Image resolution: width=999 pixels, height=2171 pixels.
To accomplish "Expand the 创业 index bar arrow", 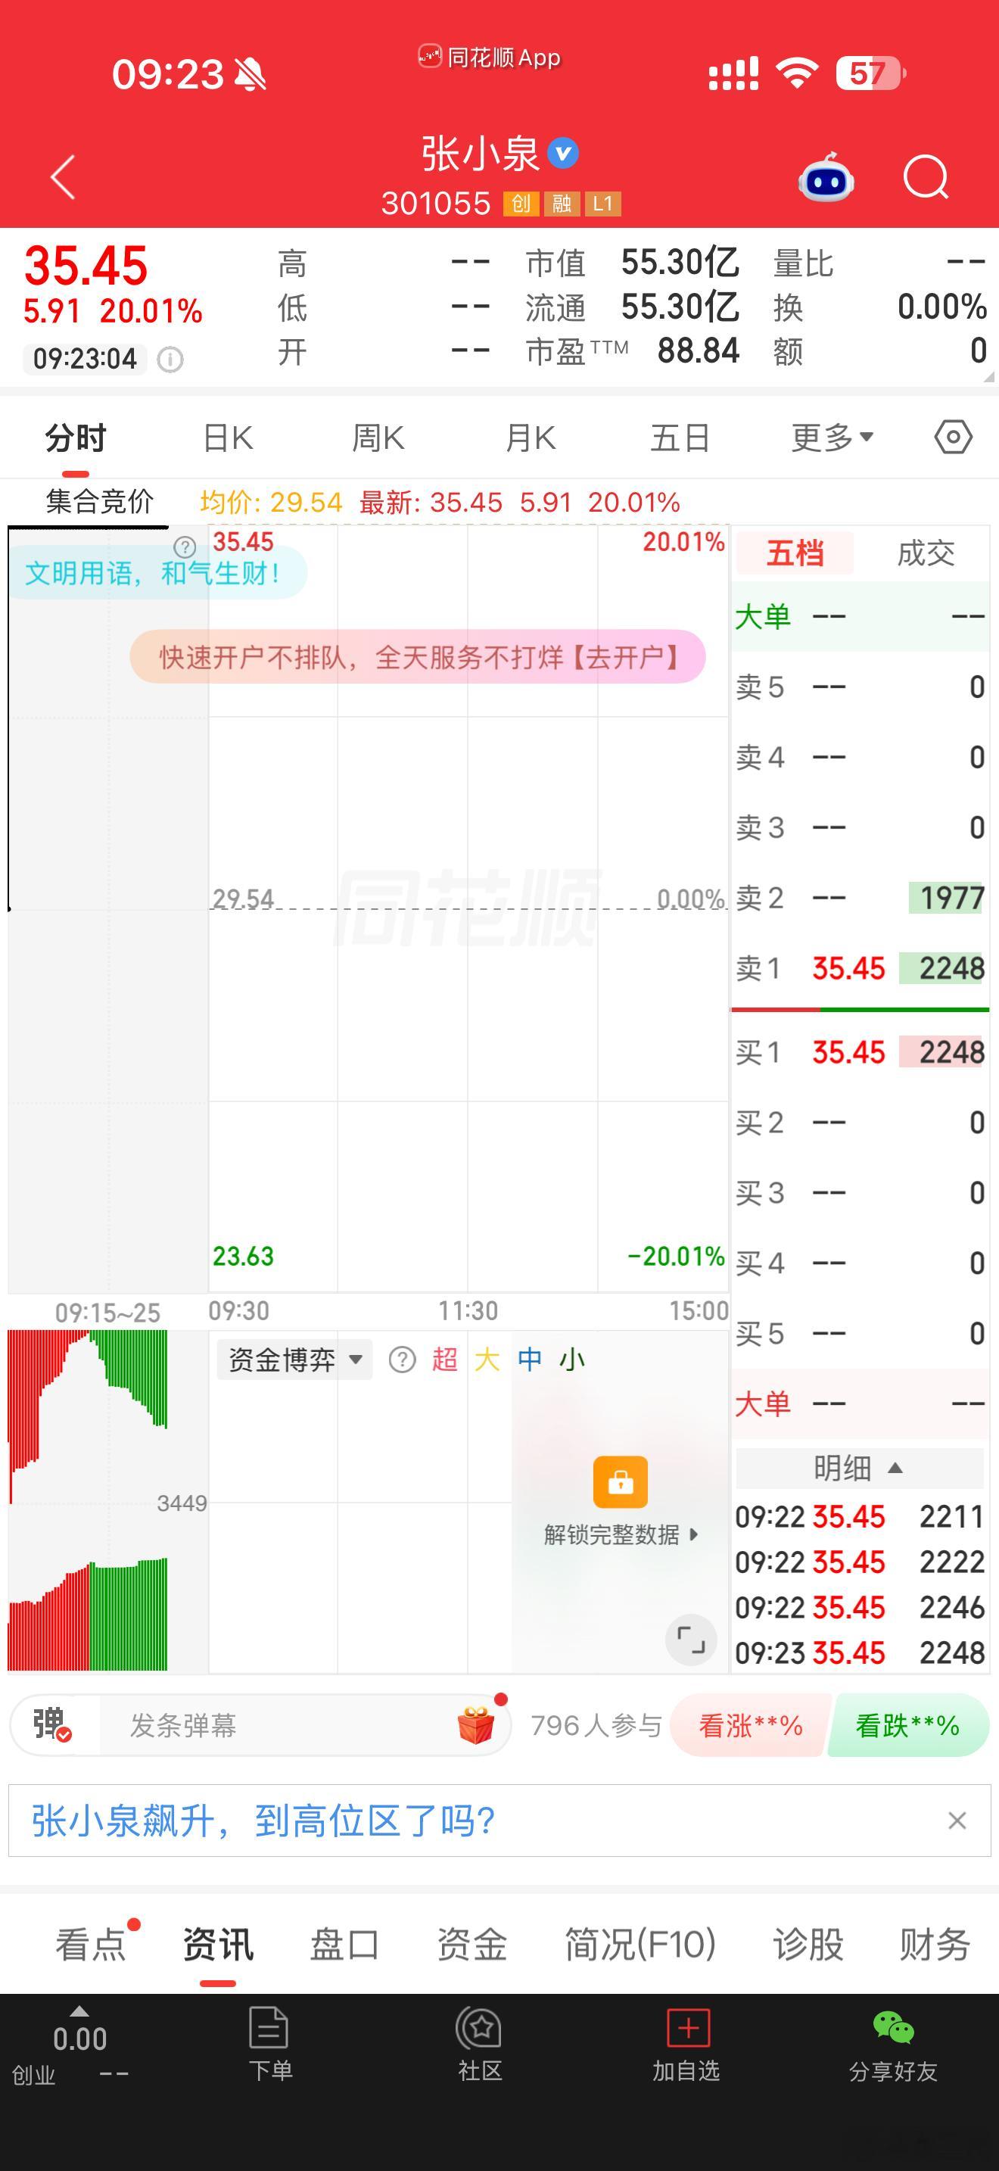I will (79, 2011).
